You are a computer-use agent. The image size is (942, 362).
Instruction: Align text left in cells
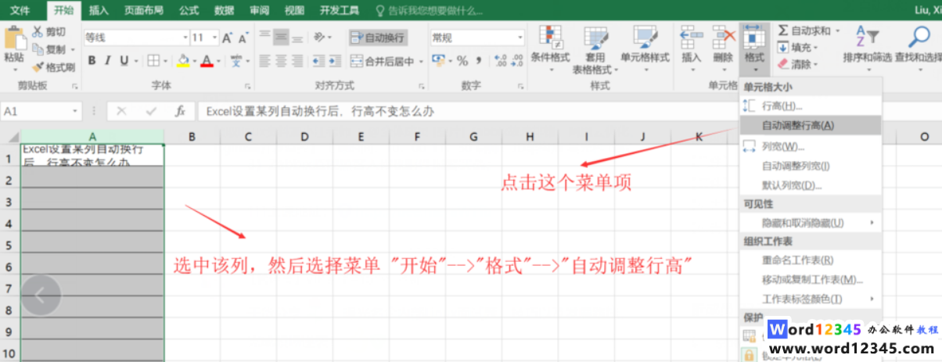point(265,60)
